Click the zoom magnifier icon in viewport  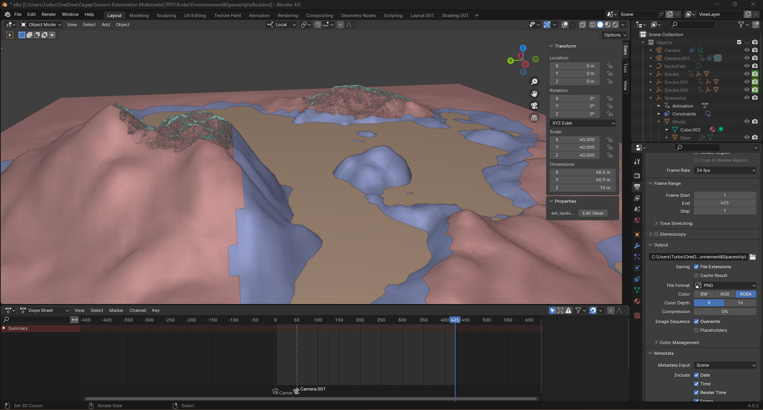[x=534, y=82]
